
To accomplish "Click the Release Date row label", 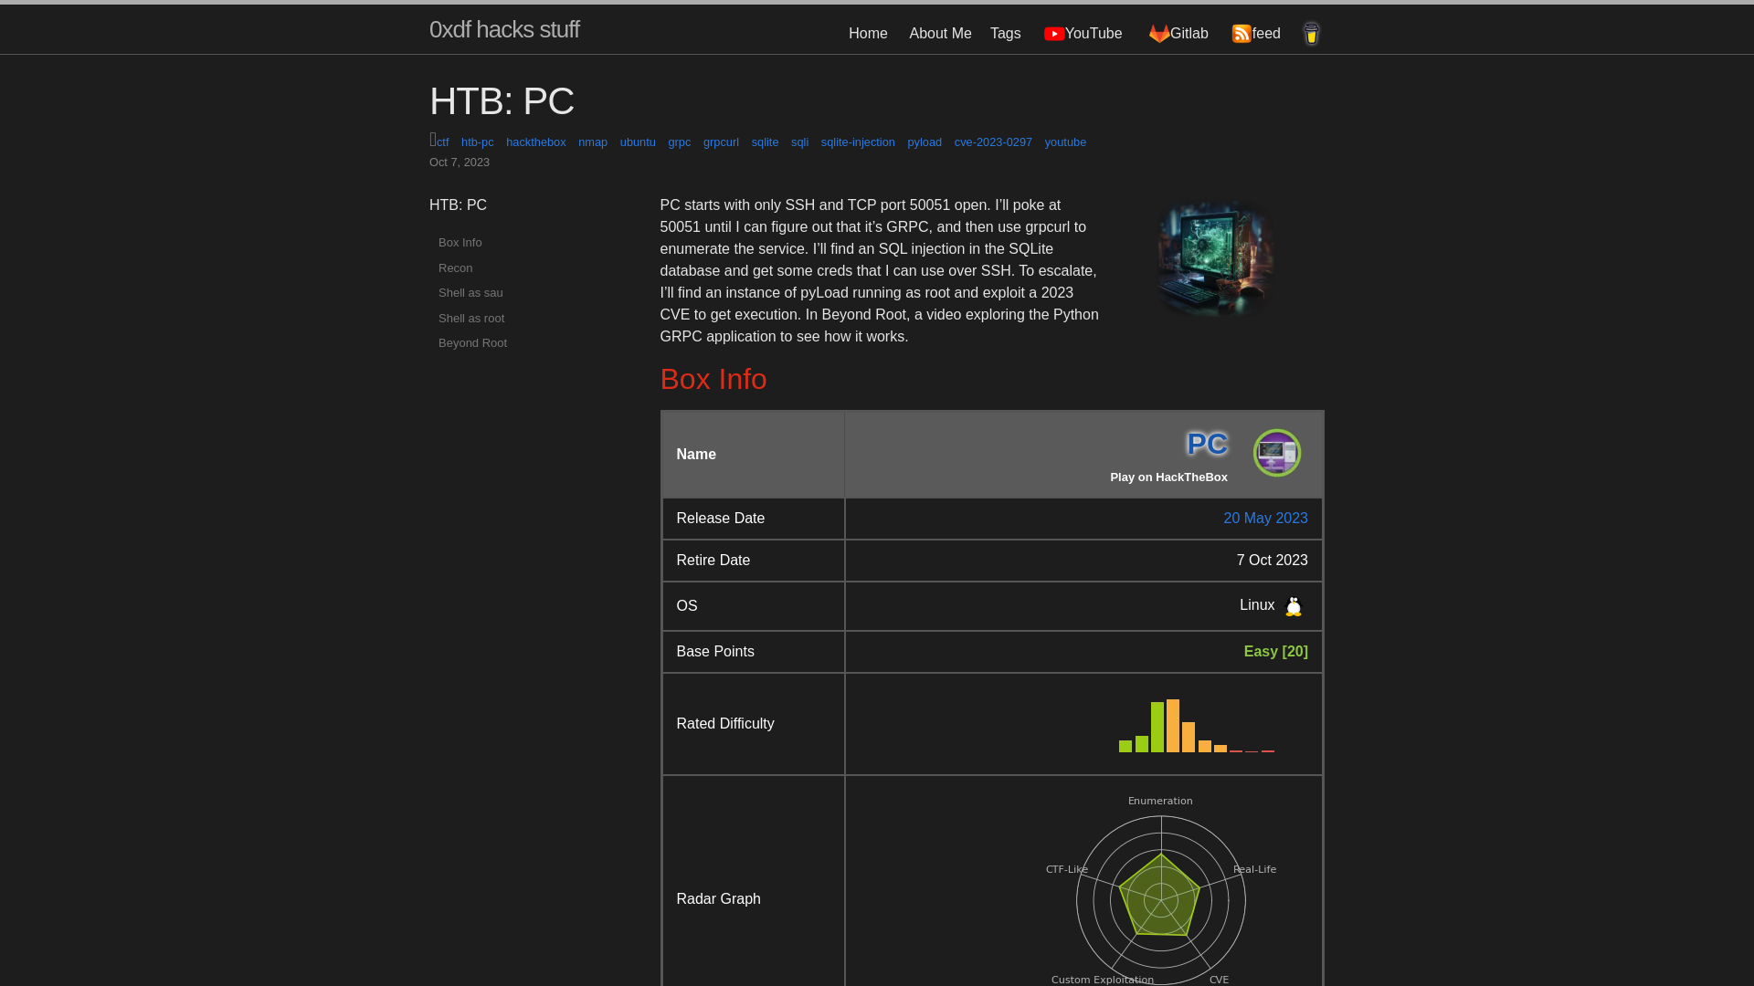I will 720,519.
